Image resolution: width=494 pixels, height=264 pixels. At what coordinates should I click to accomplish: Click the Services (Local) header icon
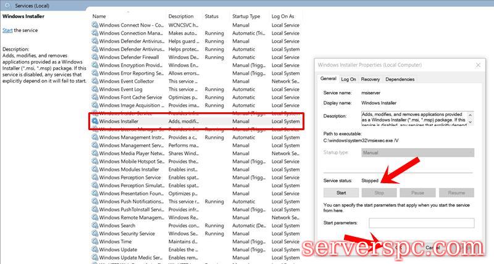[x=7, y=5]
